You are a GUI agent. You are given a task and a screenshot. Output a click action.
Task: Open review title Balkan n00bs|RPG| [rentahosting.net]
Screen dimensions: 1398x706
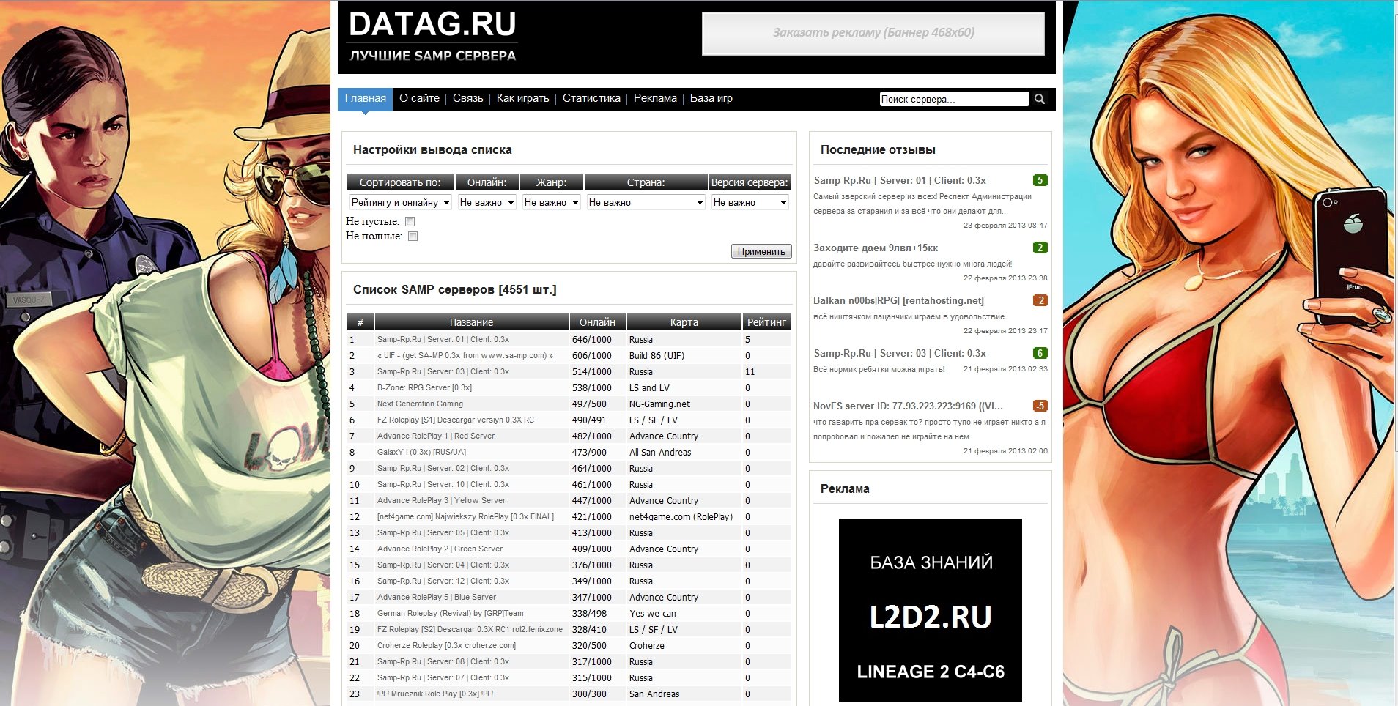point(898,300)
